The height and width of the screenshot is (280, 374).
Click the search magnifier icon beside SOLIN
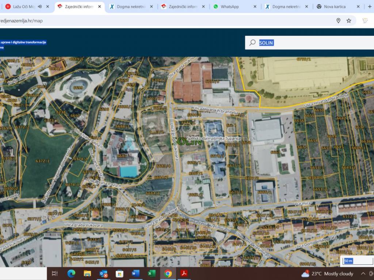point(252,43)
